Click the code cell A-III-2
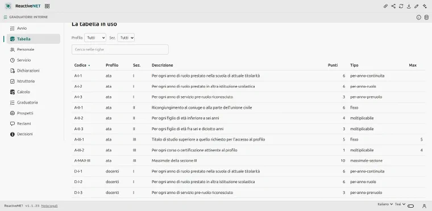Viewport: 432px width, 211px height. 80,150
